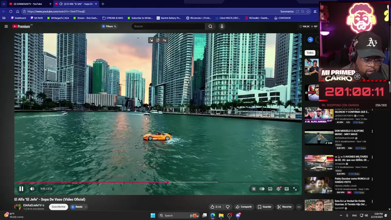The width and height of the screenshot is (391, 220).
Task: Dislike the video with thumbs down
Action: point(228,207)
